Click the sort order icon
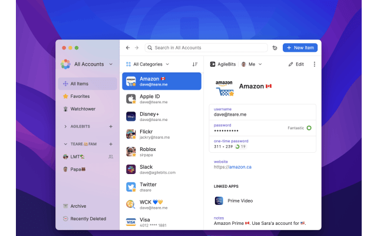This screenshot has width=377, height=236. pyautogui.click(x=195, y=64)
